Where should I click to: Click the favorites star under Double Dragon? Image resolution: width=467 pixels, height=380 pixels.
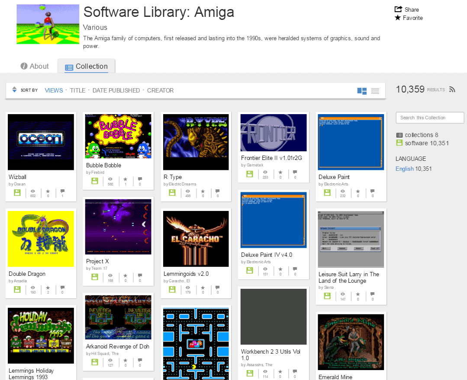pos(48,287)
